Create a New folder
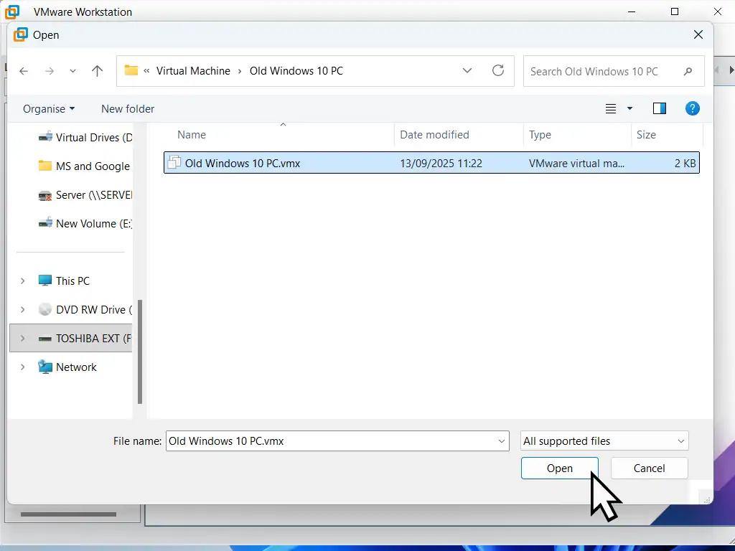 [128, 109]
